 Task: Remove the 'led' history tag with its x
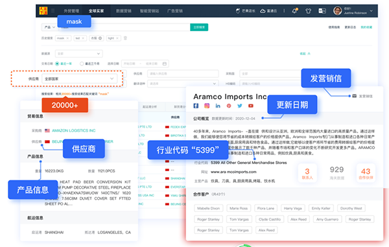coord(83,38)
